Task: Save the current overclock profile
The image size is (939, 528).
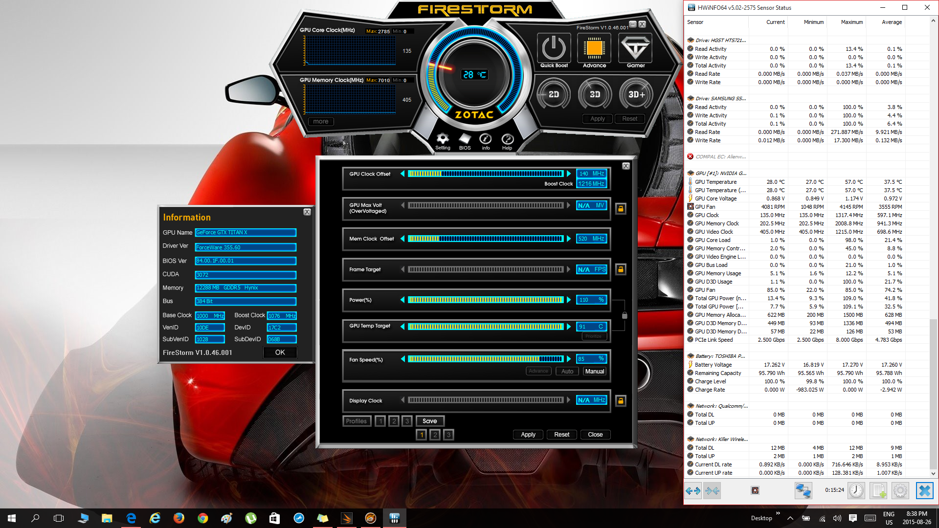Action: tap(430, 421)
